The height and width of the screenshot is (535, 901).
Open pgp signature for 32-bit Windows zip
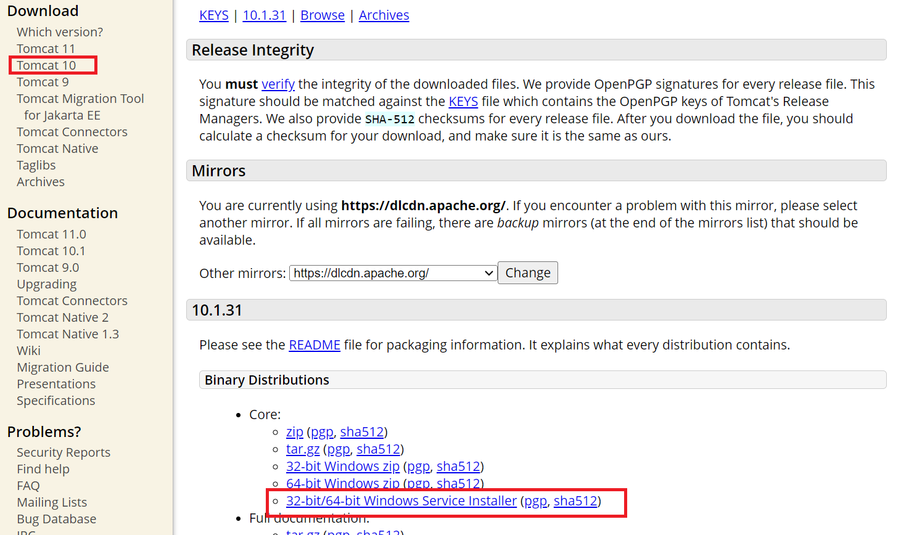click(418, 467)
